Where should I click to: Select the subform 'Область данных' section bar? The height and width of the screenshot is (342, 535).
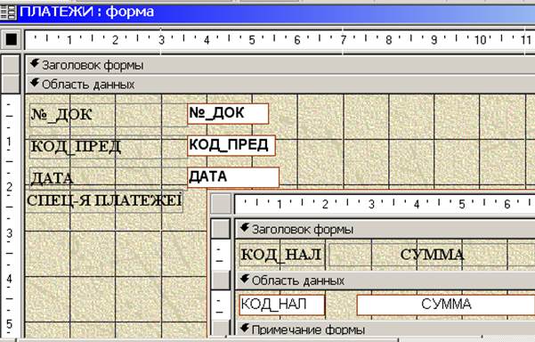385,281
